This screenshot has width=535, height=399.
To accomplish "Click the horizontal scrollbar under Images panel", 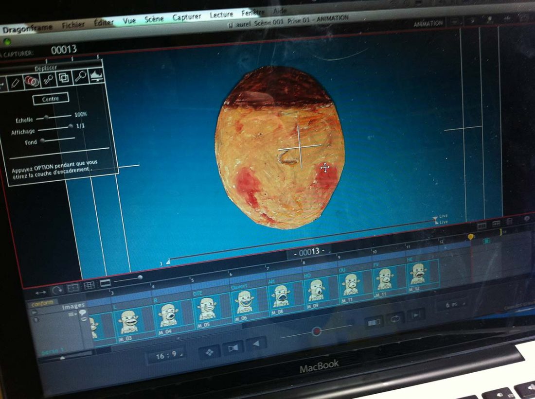I will click(x=66, y=355).
